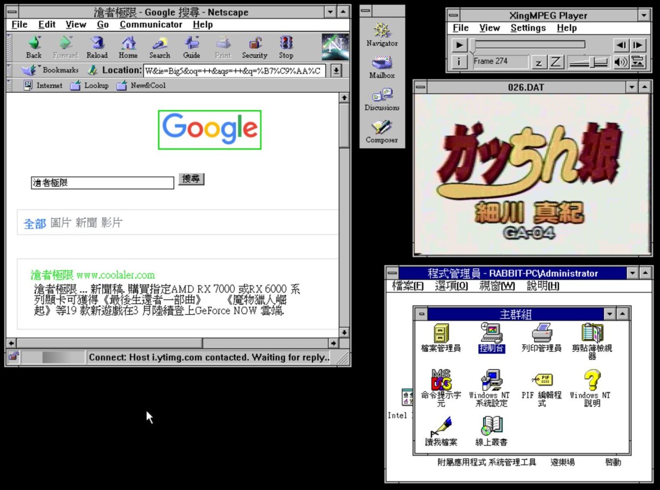
Task: Open the Communicator menu in Netscape
Action: click(151, 24)
